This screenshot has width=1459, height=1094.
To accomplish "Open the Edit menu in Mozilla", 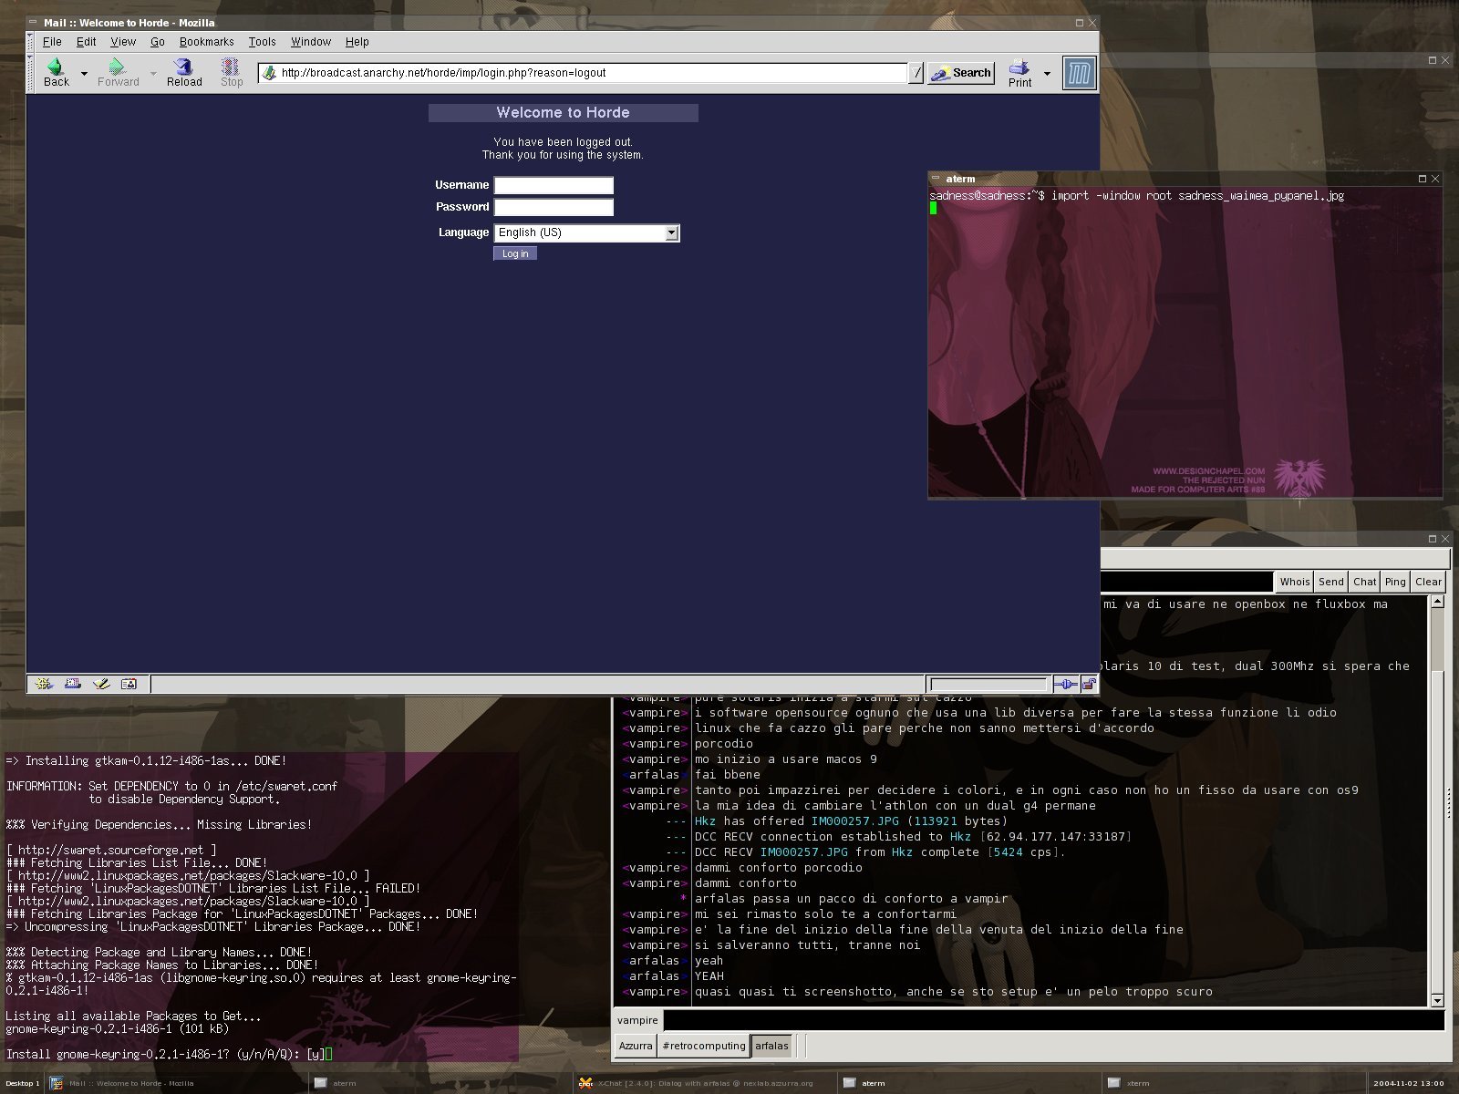I will click(86, 42).
